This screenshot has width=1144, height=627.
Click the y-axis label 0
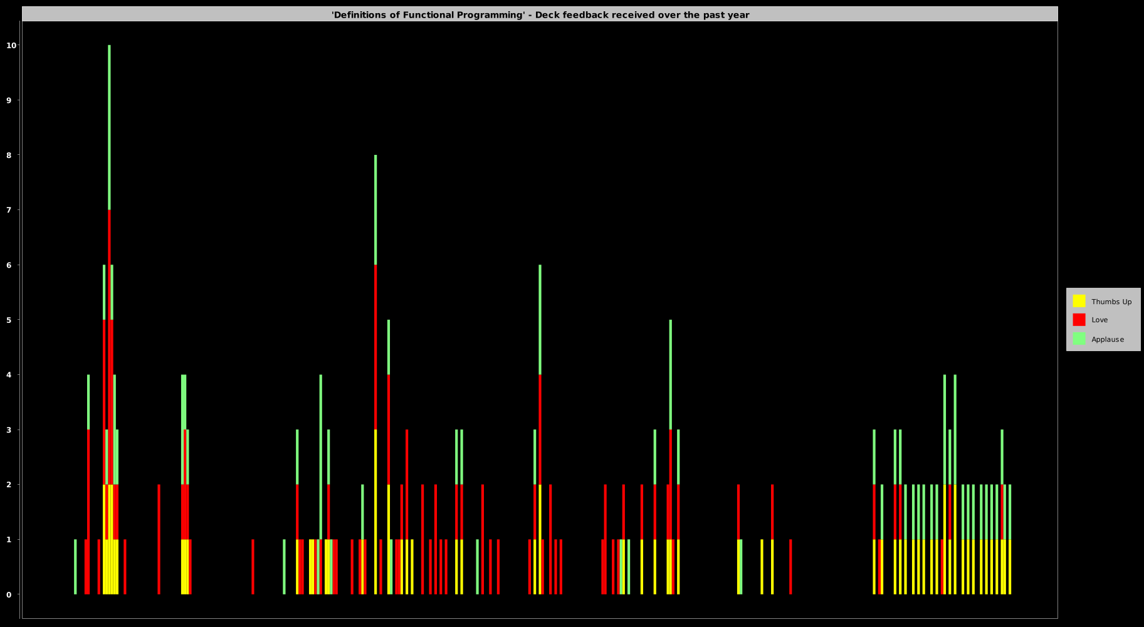(9, 594)
